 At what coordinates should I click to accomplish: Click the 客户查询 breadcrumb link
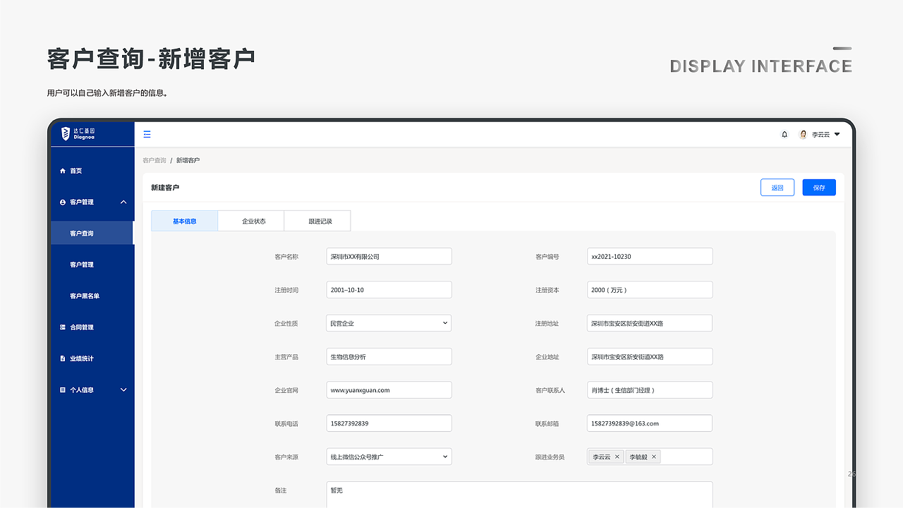pyautogui.click(x=154, y=161)
